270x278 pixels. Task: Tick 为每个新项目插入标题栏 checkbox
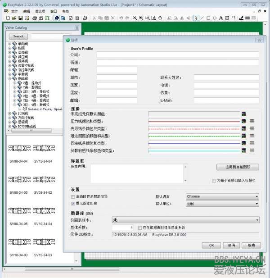pos(214,181)
